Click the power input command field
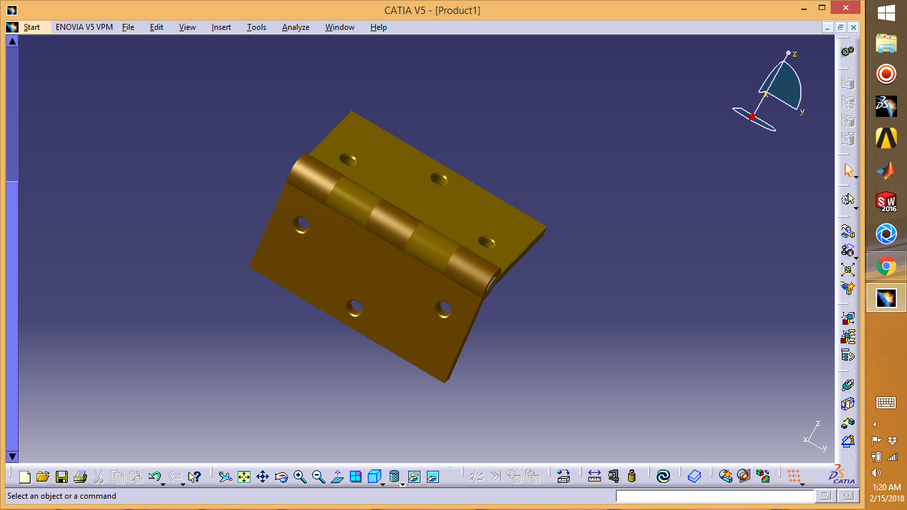907x510 pixels. [x=714, y=496]
